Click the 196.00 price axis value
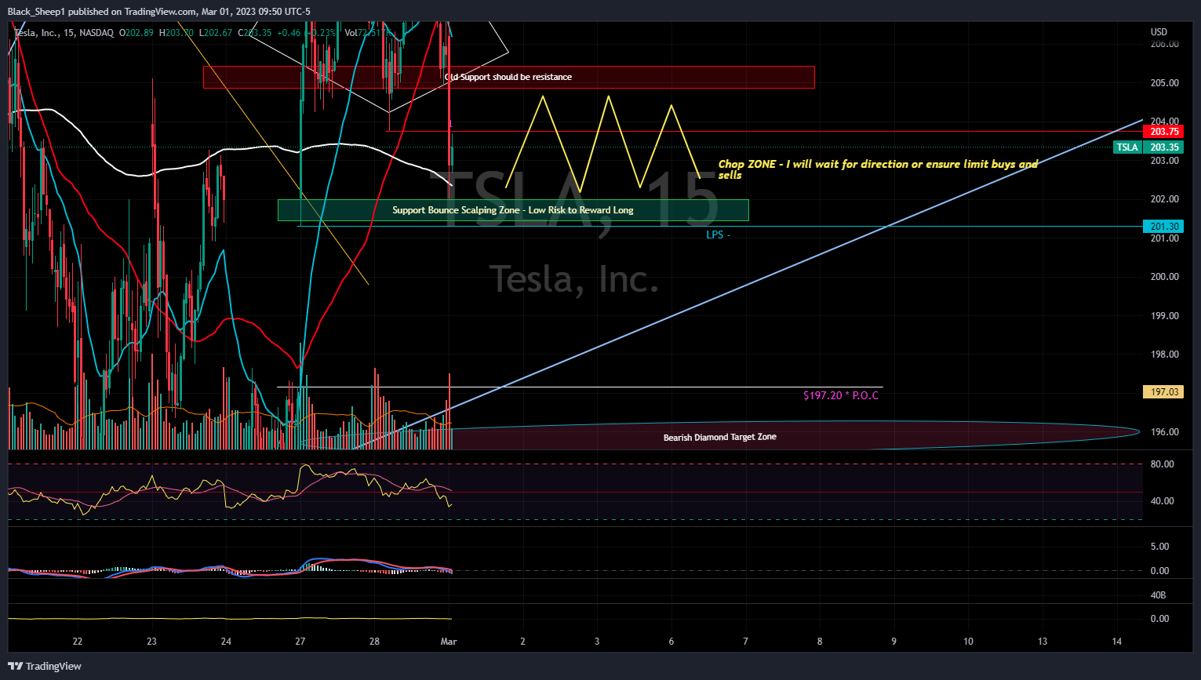This screenshot has height=680, width=1201. click(x=1164, y=432)
